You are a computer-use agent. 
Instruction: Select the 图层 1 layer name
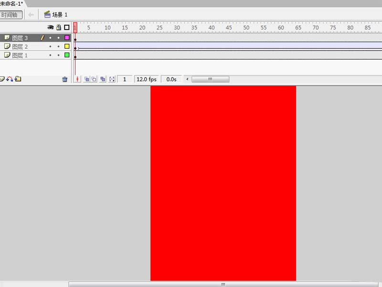20,55
